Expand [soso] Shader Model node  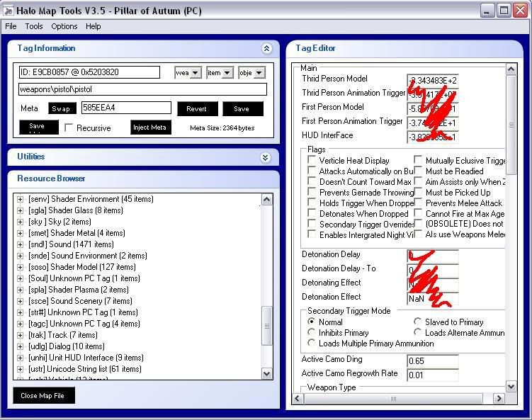[21, 267]
